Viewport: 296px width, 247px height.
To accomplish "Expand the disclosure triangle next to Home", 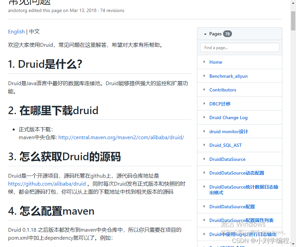I will [204, 62].
